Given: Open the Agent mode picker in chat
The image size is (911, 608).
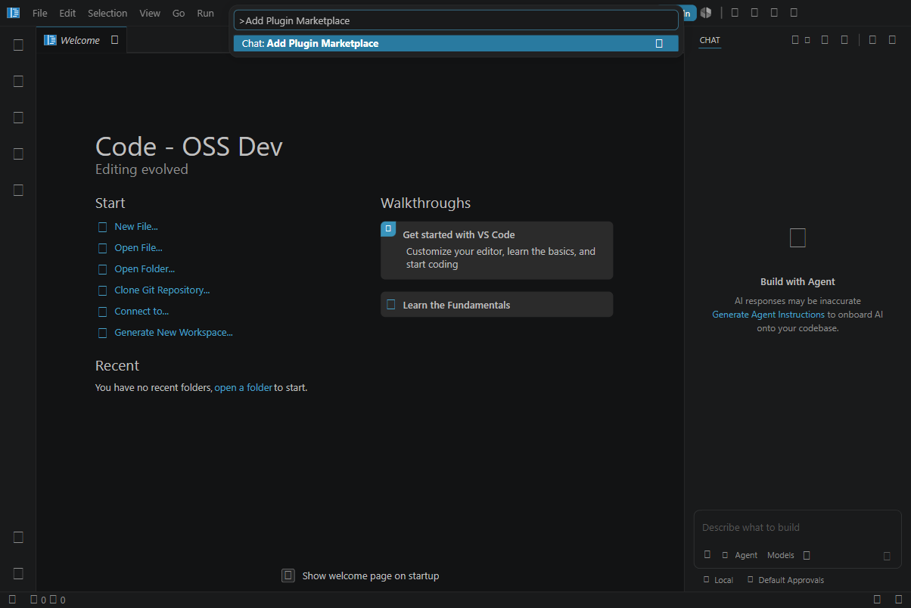Looking at the screenshot, I should [x=740, y=555].
